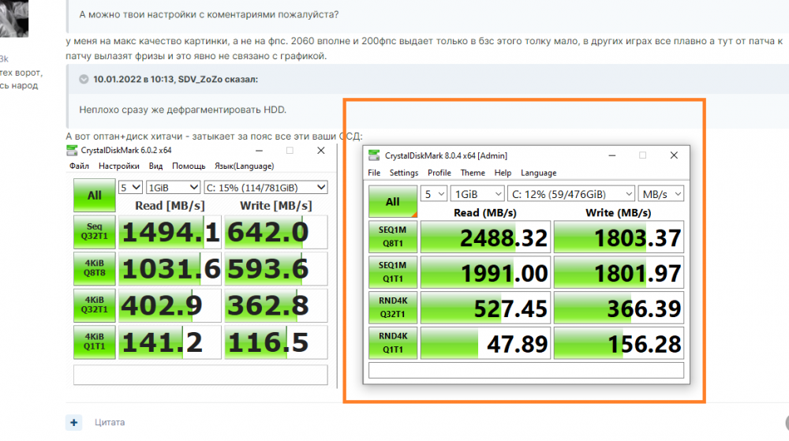The width and height of the screenshot is (789, 441).
Task: Click the 2488.32 read result
Action: (x=485, y=237)
